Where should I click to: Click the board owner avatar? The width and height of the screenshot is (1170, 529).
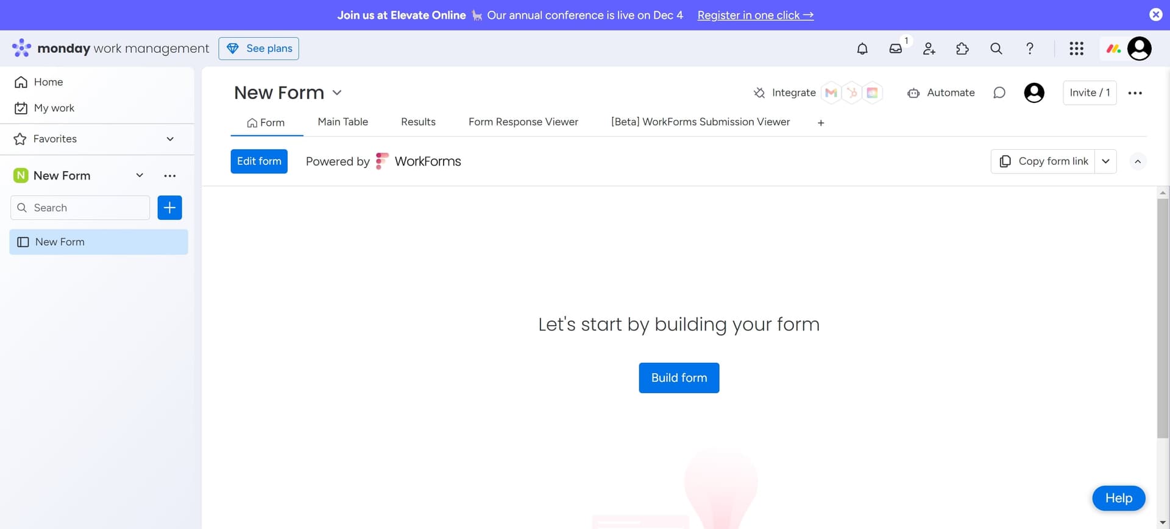[x=1034, y=93]
